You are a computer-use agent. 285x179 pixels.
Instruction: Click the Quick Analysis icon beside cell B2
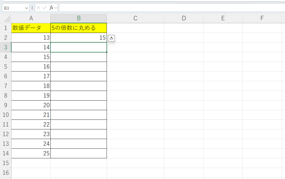(x=111, y=38)
